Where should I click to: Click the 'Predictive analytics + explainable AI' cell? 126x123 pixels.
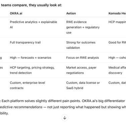coord(34,25)
